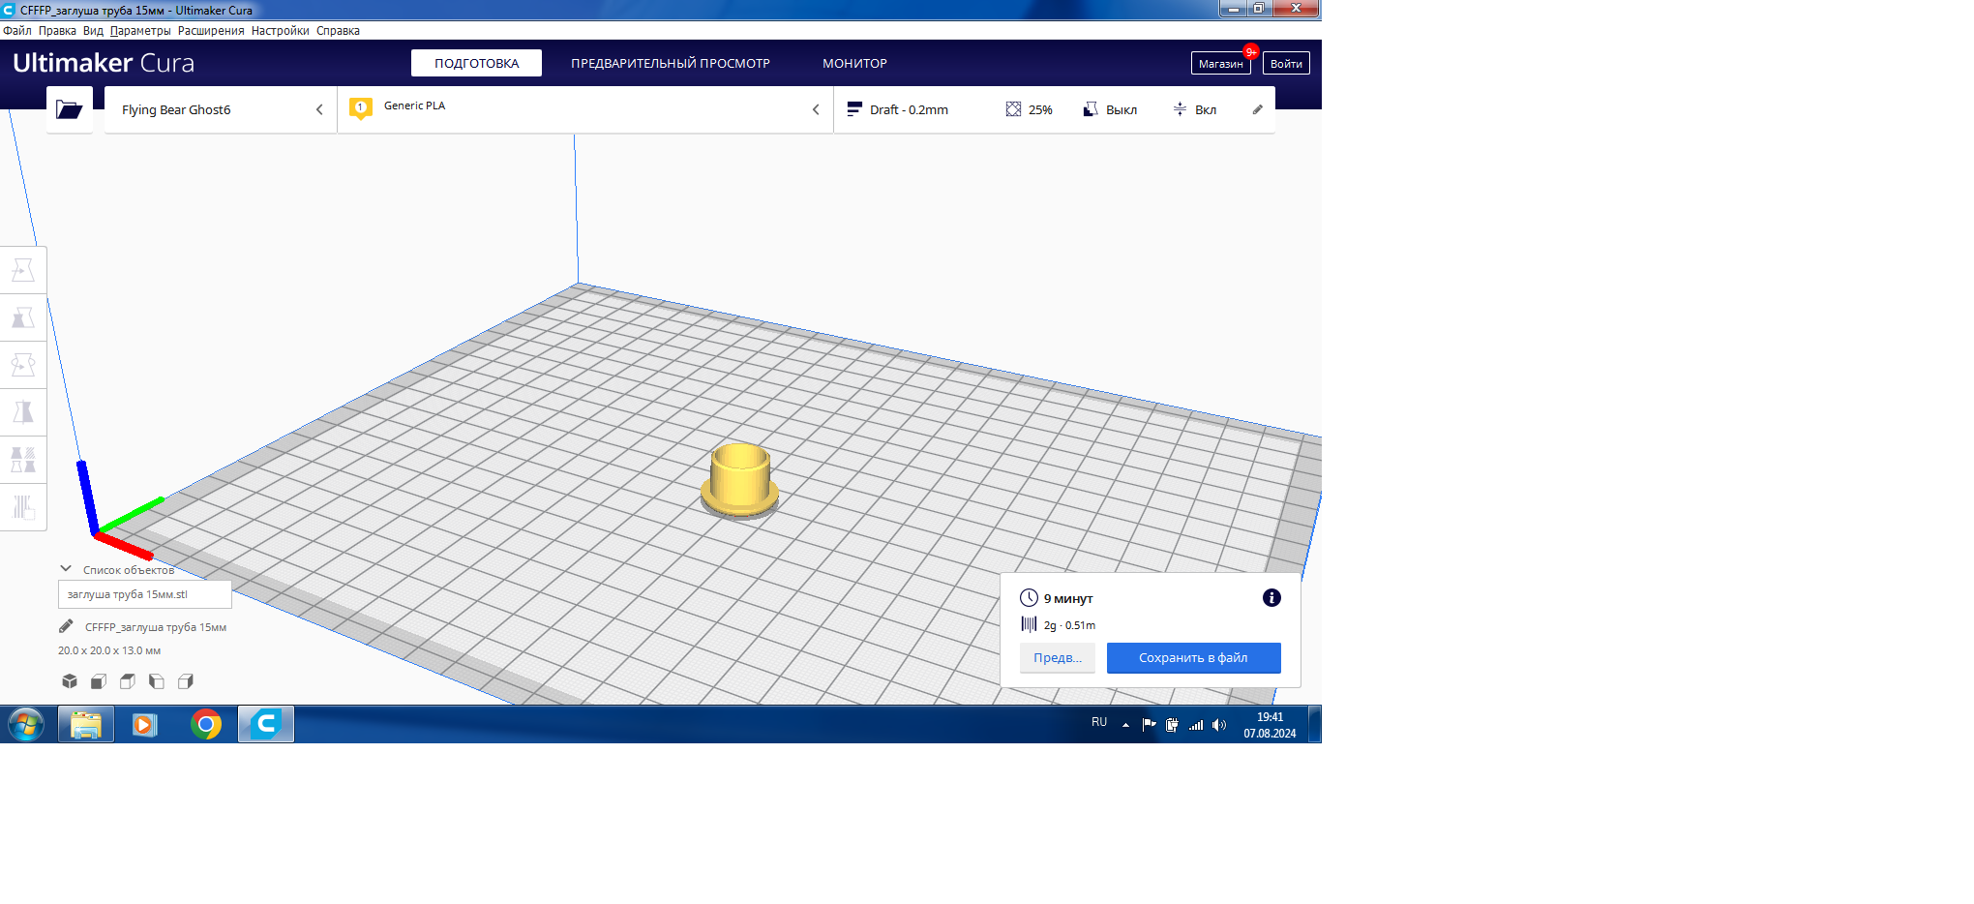Open the Параметры menu
Screen dimensions: 1974x904
pyautogui.click(x=140, y=31)
